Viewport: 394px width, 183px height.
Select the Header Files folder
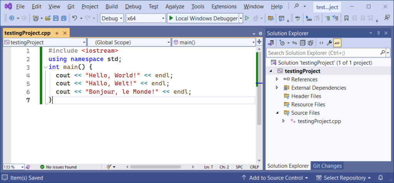pyautogui.click(x=302, y=96)
